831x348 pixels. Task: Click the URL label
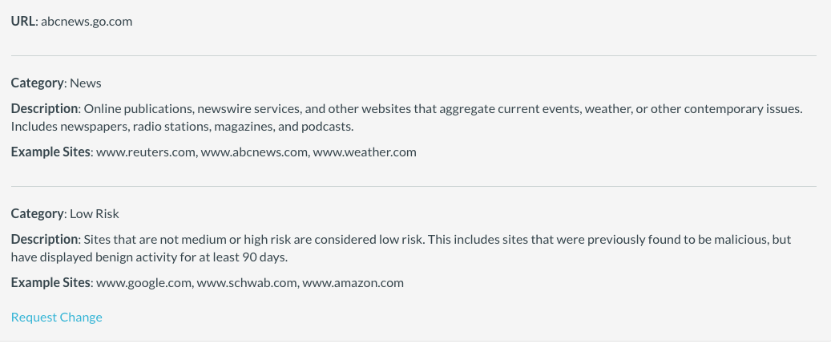pos(23,22)
